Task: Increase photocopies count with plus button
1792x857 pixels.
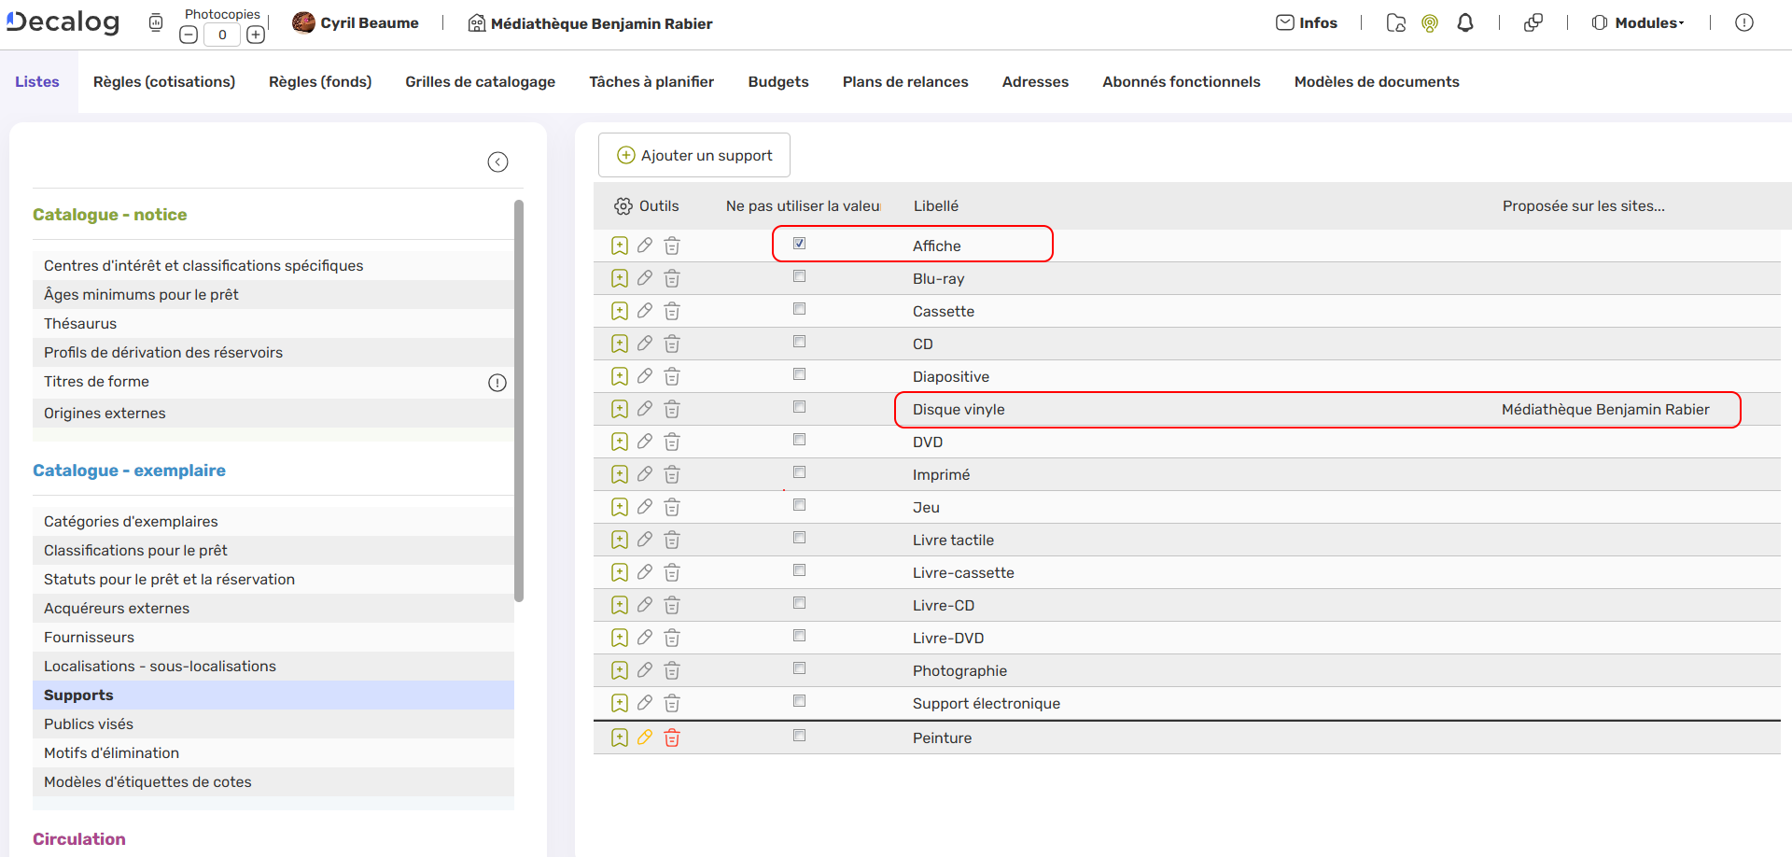Action: (x=256, y=35)
